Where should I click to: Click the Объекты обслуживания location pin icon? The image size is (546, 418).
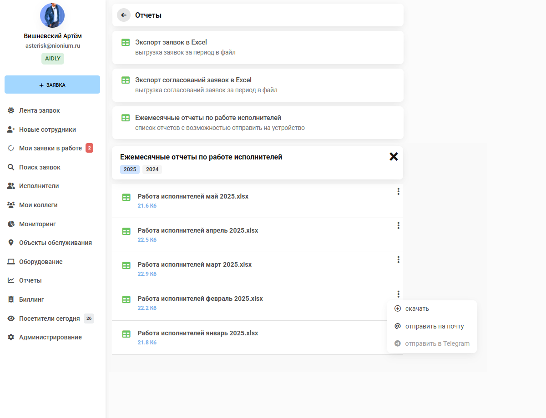[11, 243]
